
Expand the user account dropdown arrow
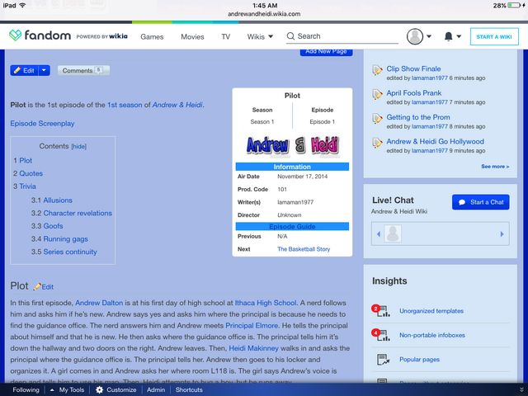click(x=429, y=36)
